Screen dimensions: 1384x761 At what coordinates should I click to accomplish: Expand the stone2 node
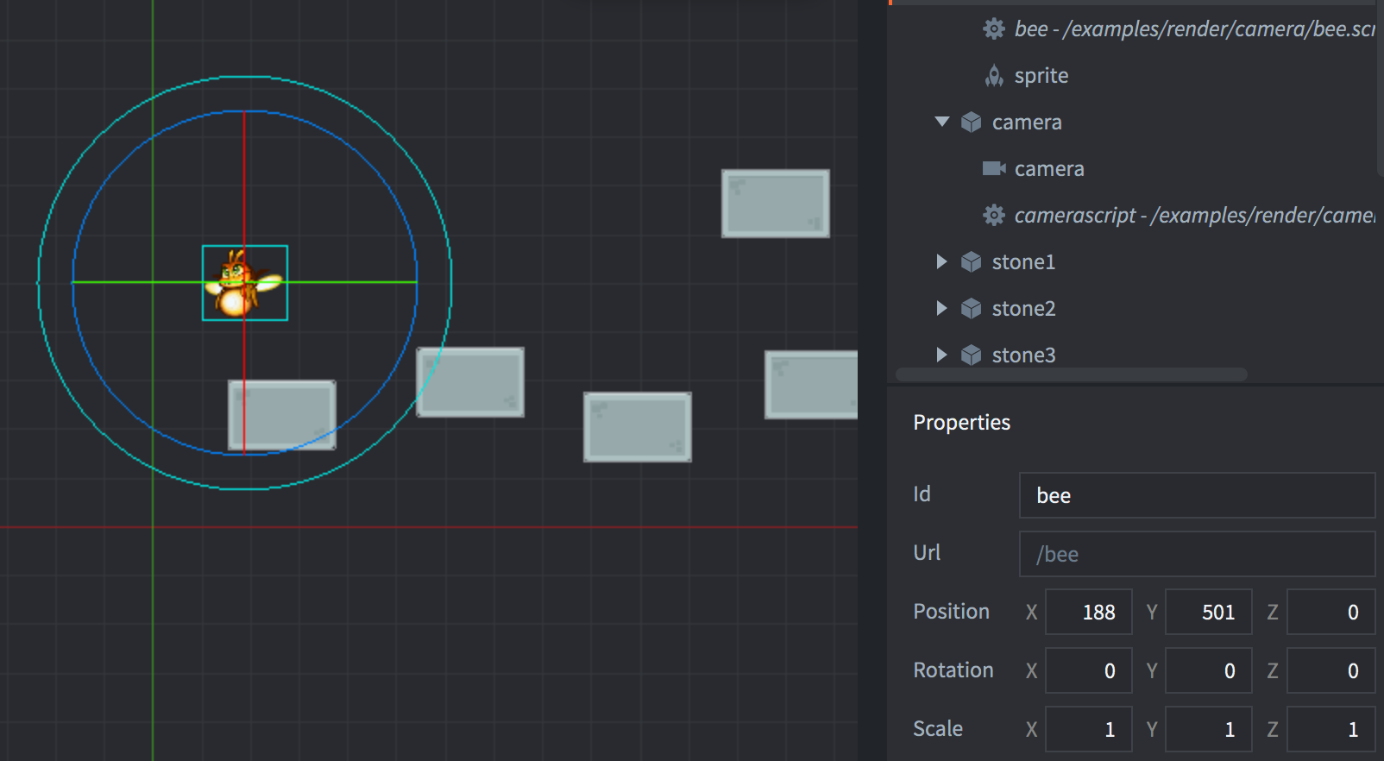pyautogui.click(x=942, y=308)
